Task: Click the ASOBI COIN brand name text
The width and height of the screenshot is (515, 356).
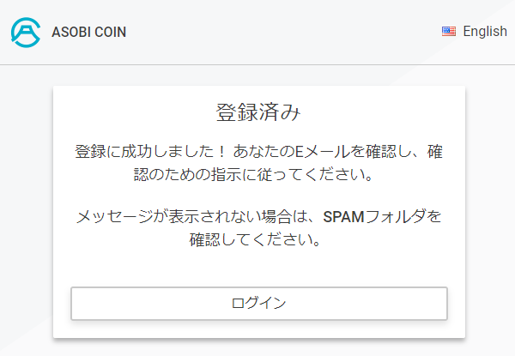Action: click(x=89, y=32)
